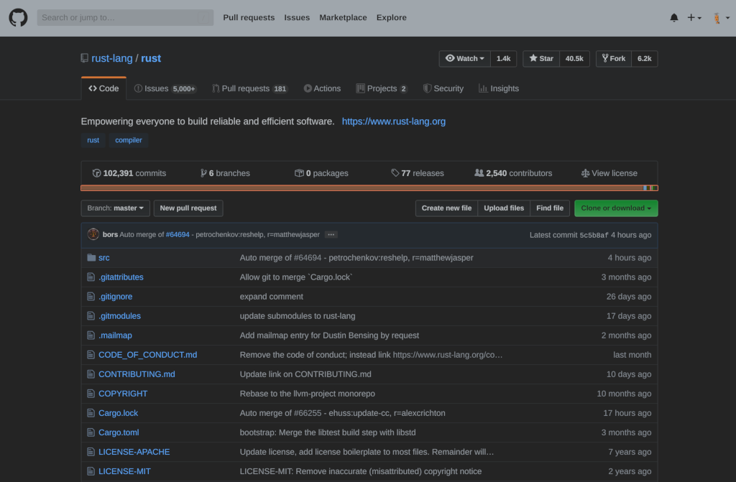The width and height of the screenshot is (736, 482).
Task: Open the bors author name link
Action: (110, 235)
